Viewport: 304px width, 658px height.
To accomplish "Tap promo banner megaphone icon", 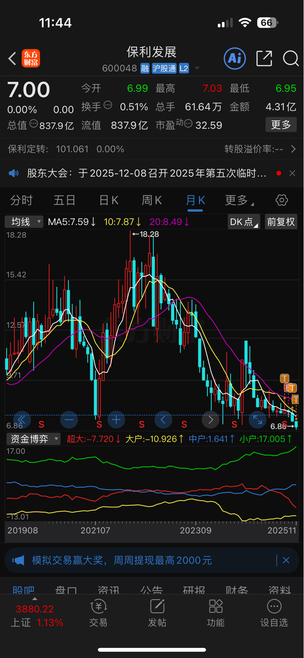I will [18, 560].
